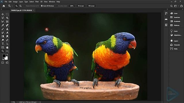The image size is (184, 103).
Task: Open the Filter menu
Action: point(37,2)
